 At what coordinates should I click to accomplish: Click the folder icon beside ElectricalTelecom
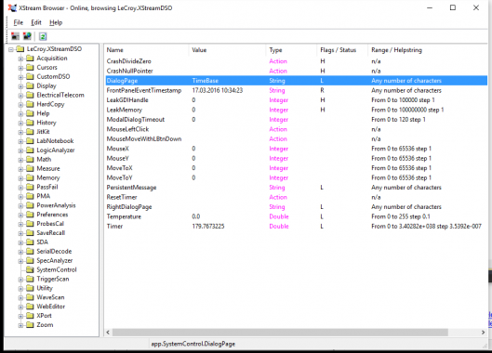(x=30, y=95)
